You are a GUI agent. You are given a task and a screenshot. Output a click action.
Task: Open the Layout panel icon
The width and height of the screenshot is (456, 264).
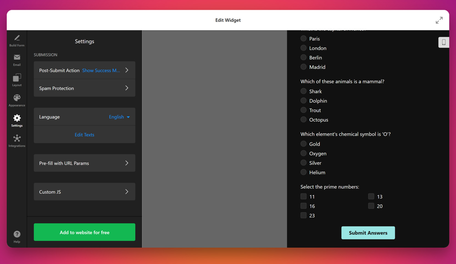tap(17, 78)
